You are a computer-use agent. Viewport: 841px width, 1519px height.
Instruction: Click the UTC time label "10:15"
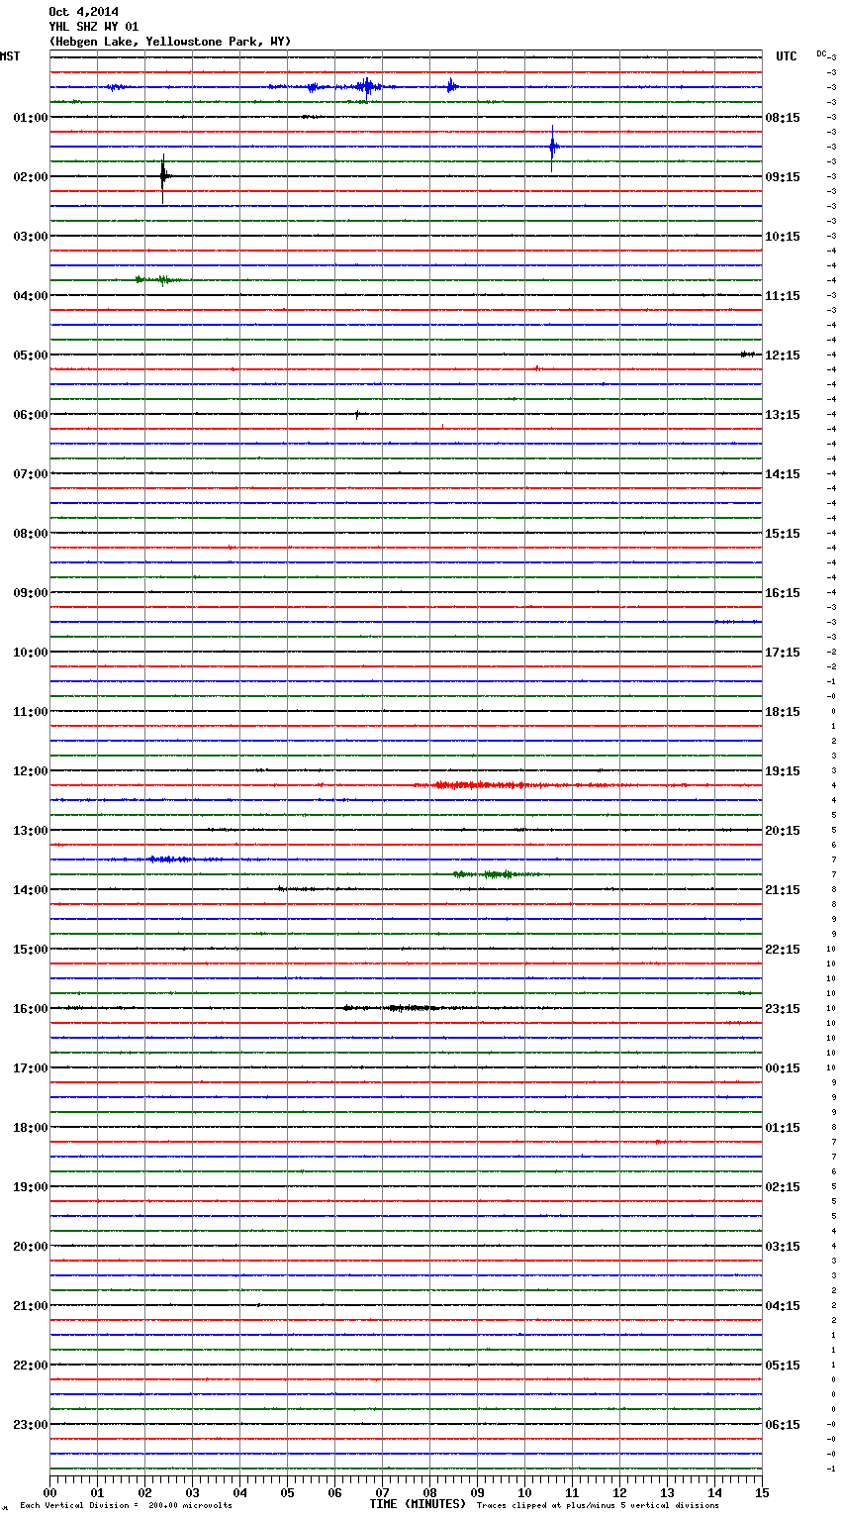[783, 237]
